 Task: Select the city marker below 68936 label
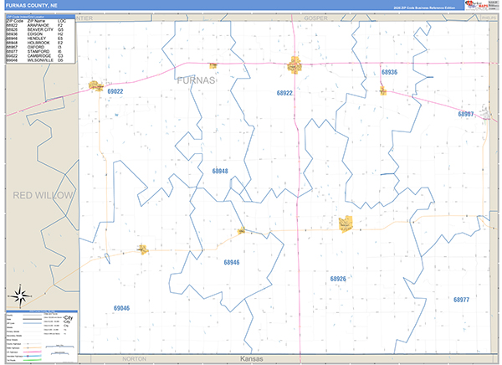pos(382,90)
